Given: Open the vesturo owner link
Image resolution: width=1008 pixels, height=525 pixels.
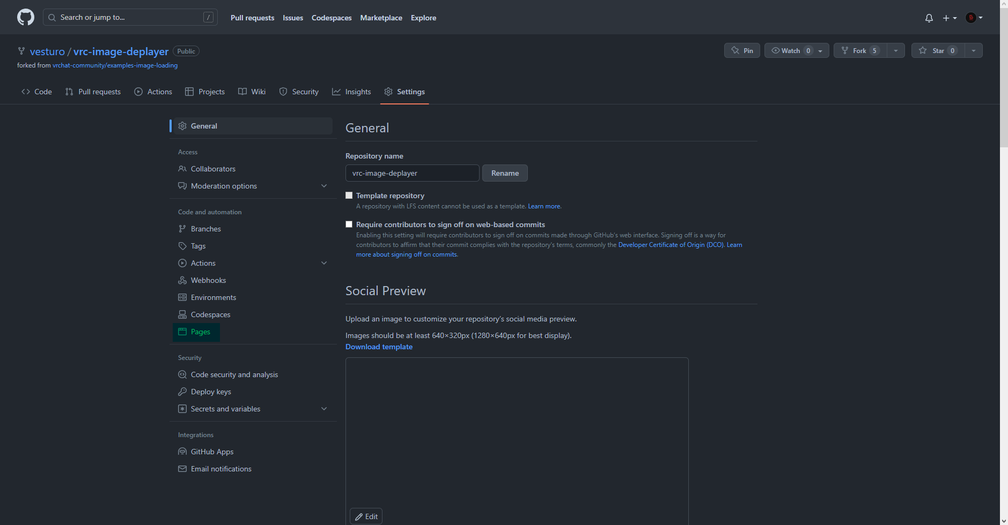Looking at the screenshot, I should (47, 51).
